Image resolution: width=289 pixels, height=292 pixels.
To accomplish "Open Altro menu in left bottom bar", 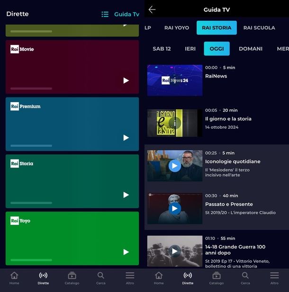I will [x=130, y=278].
